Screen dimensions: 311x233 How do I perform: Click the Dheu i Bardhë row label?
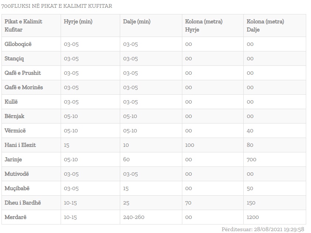(23, 203)
